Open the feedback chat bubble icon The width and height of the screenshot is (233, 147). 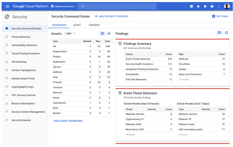click(212, 6)
